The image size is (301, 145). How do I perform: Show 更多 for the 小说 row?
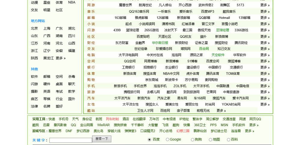265,24
